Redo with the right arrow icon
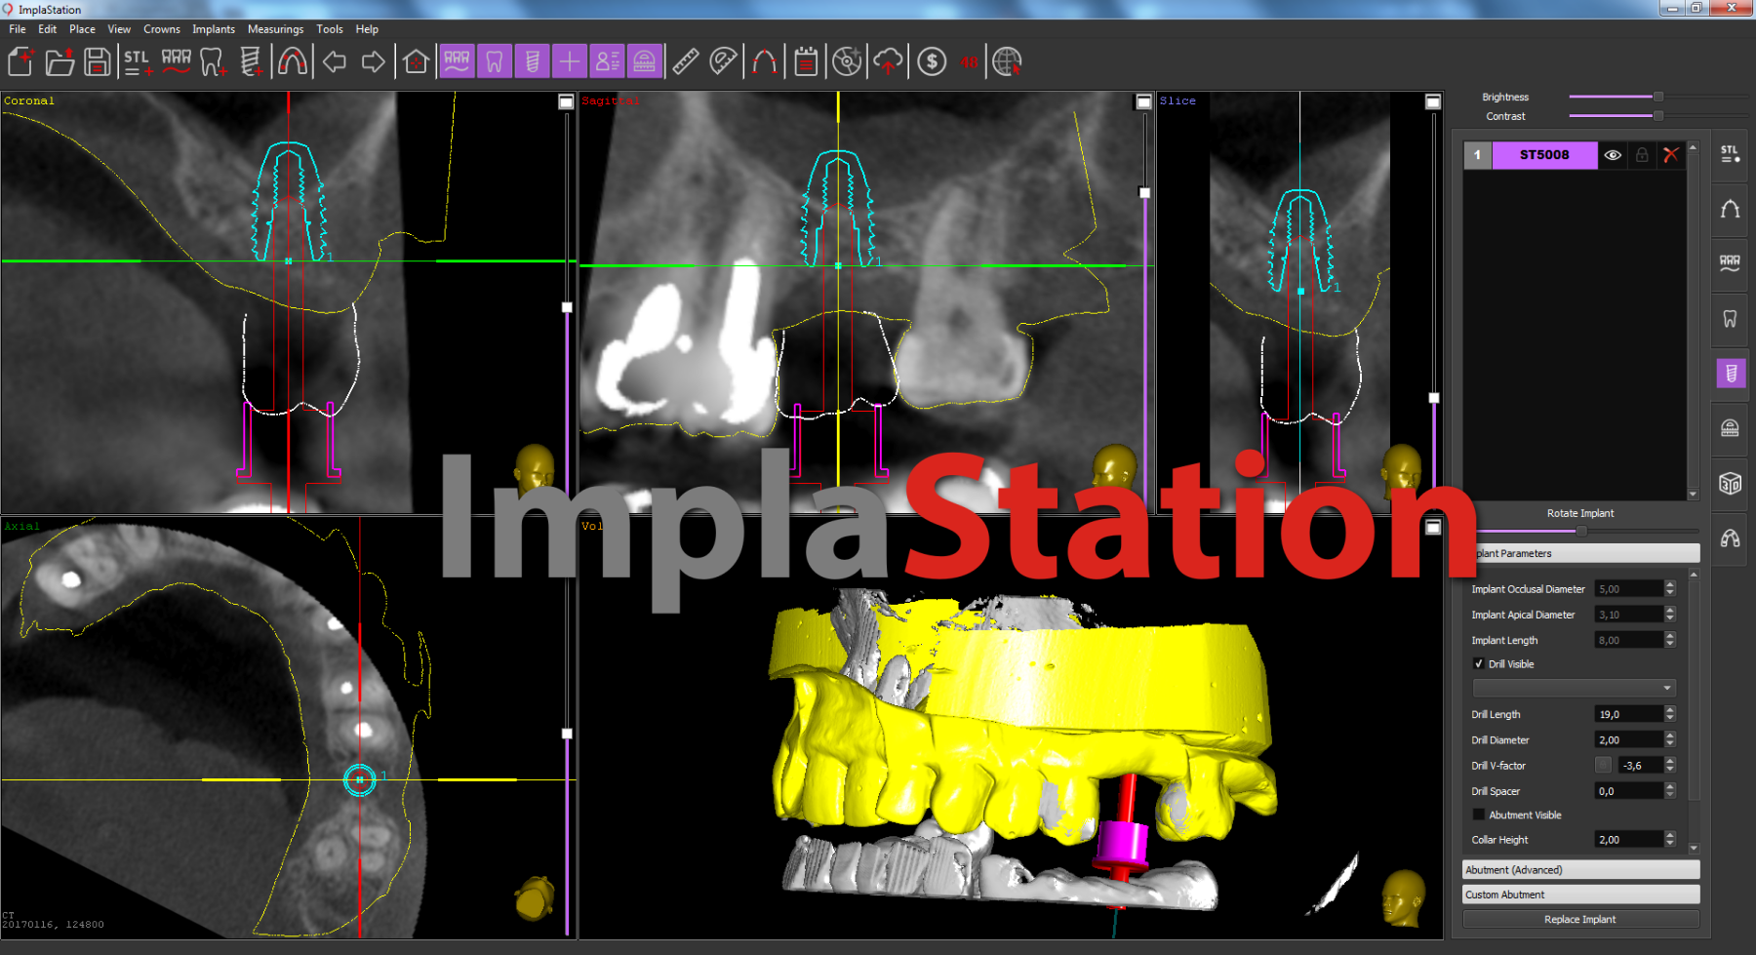 [373, 61]
